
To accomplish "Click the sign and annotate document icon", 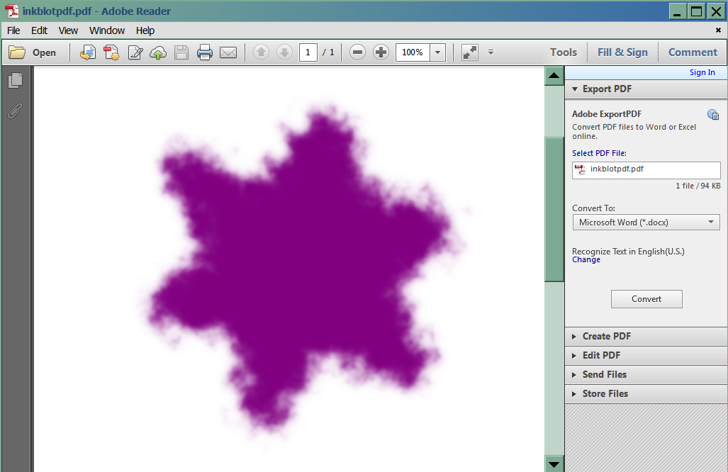I will pos(135,52).
